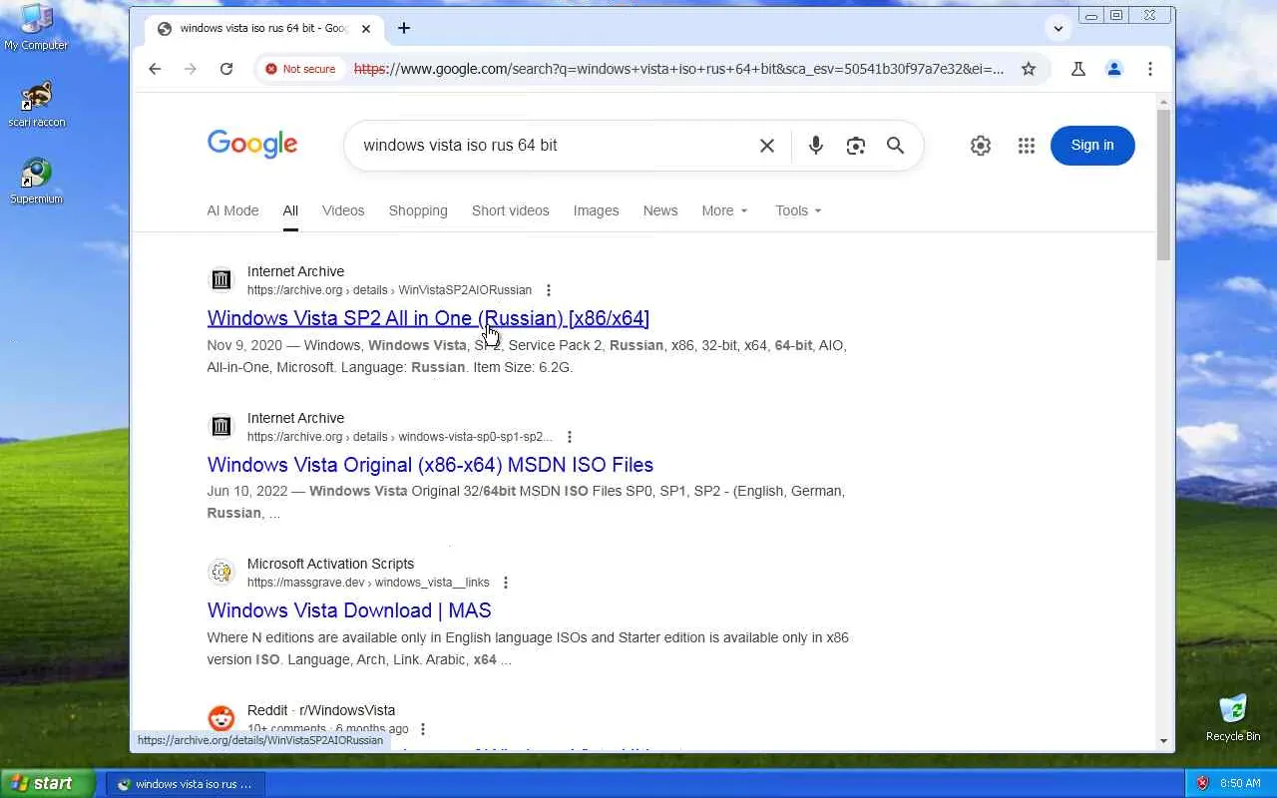
Task: Click the 'Not secure' site info chip
Action: (300, 69)
